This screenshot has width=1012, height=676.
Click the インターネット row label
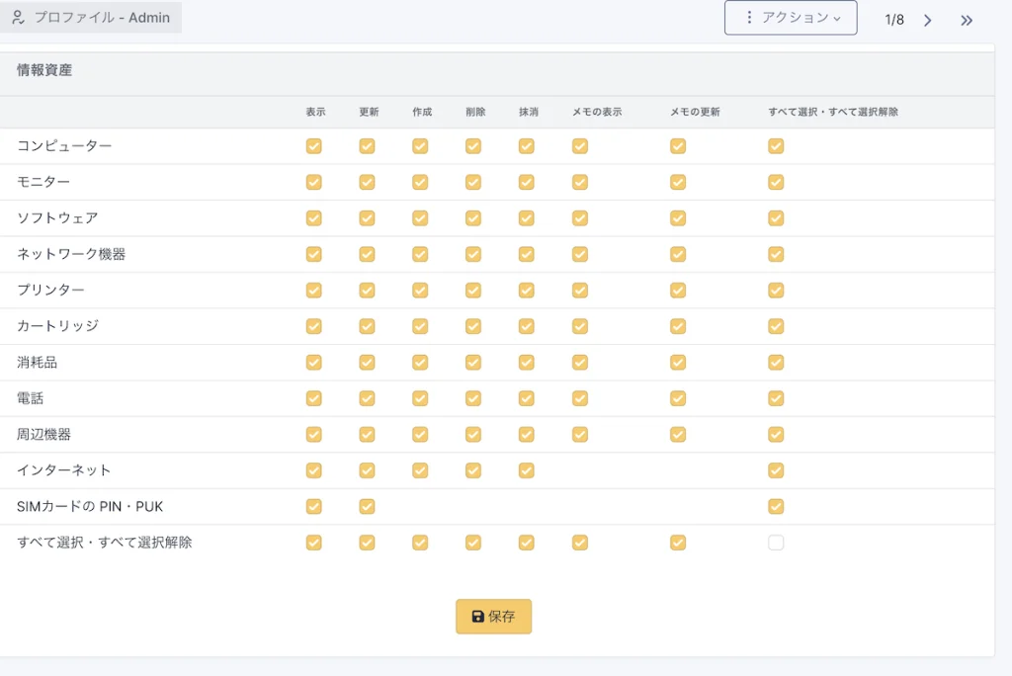(64, 470)
